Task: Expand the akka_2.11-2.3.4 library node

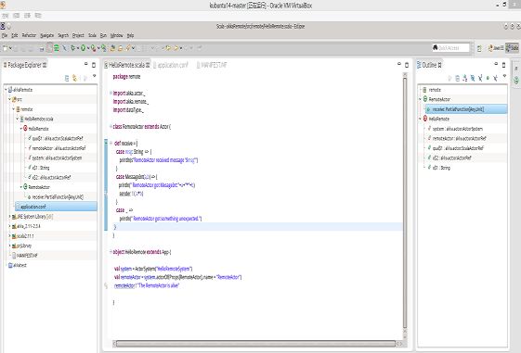Action: tap(9, 226)
